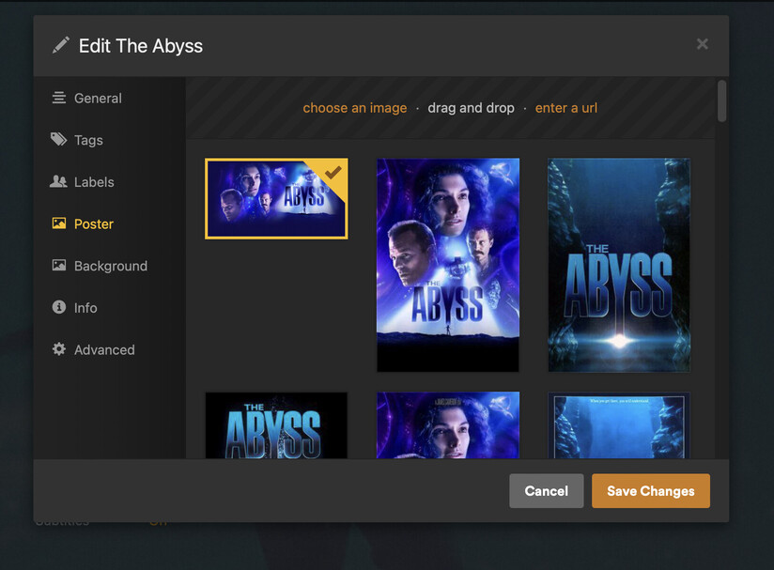
Task: Open the Background section
Action: [111, 266]
